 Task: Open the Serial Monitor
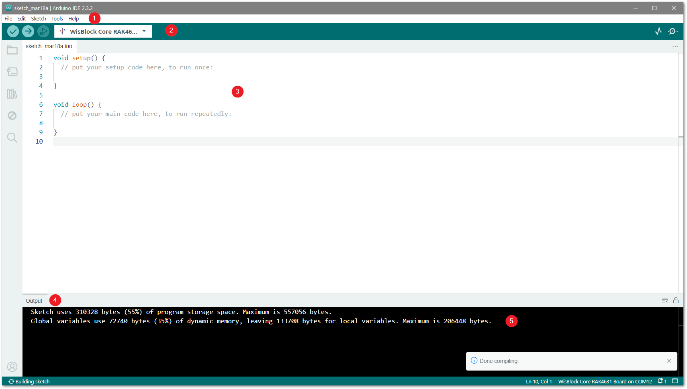point(673,31)
